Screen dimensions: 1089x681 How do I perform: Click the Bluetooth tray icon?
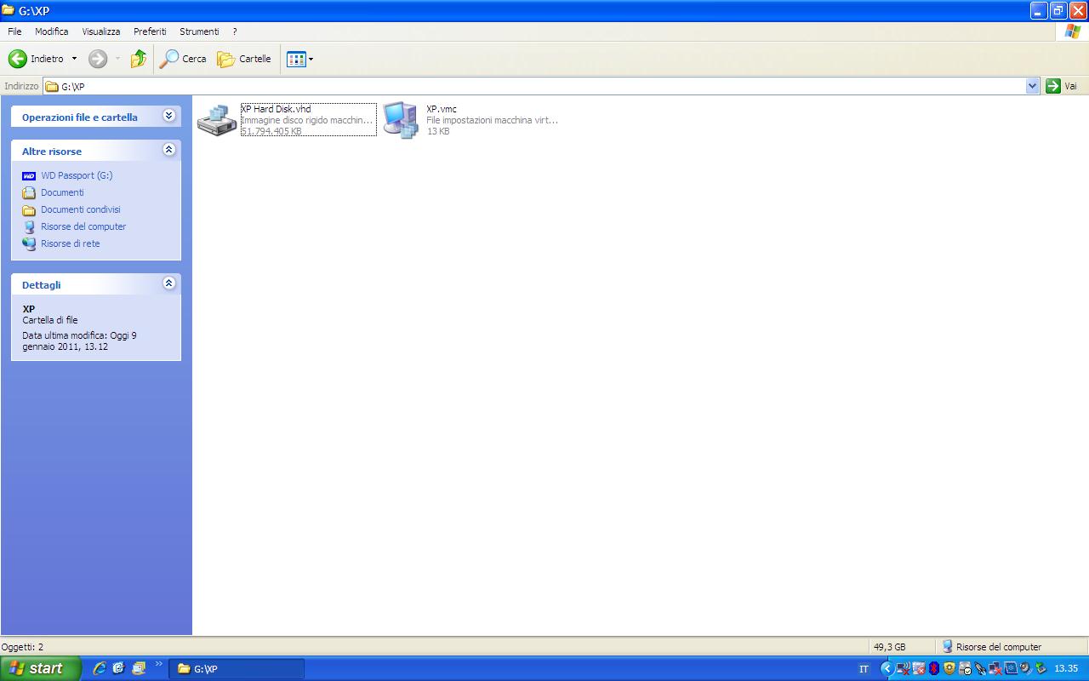(x=933, y=669)
